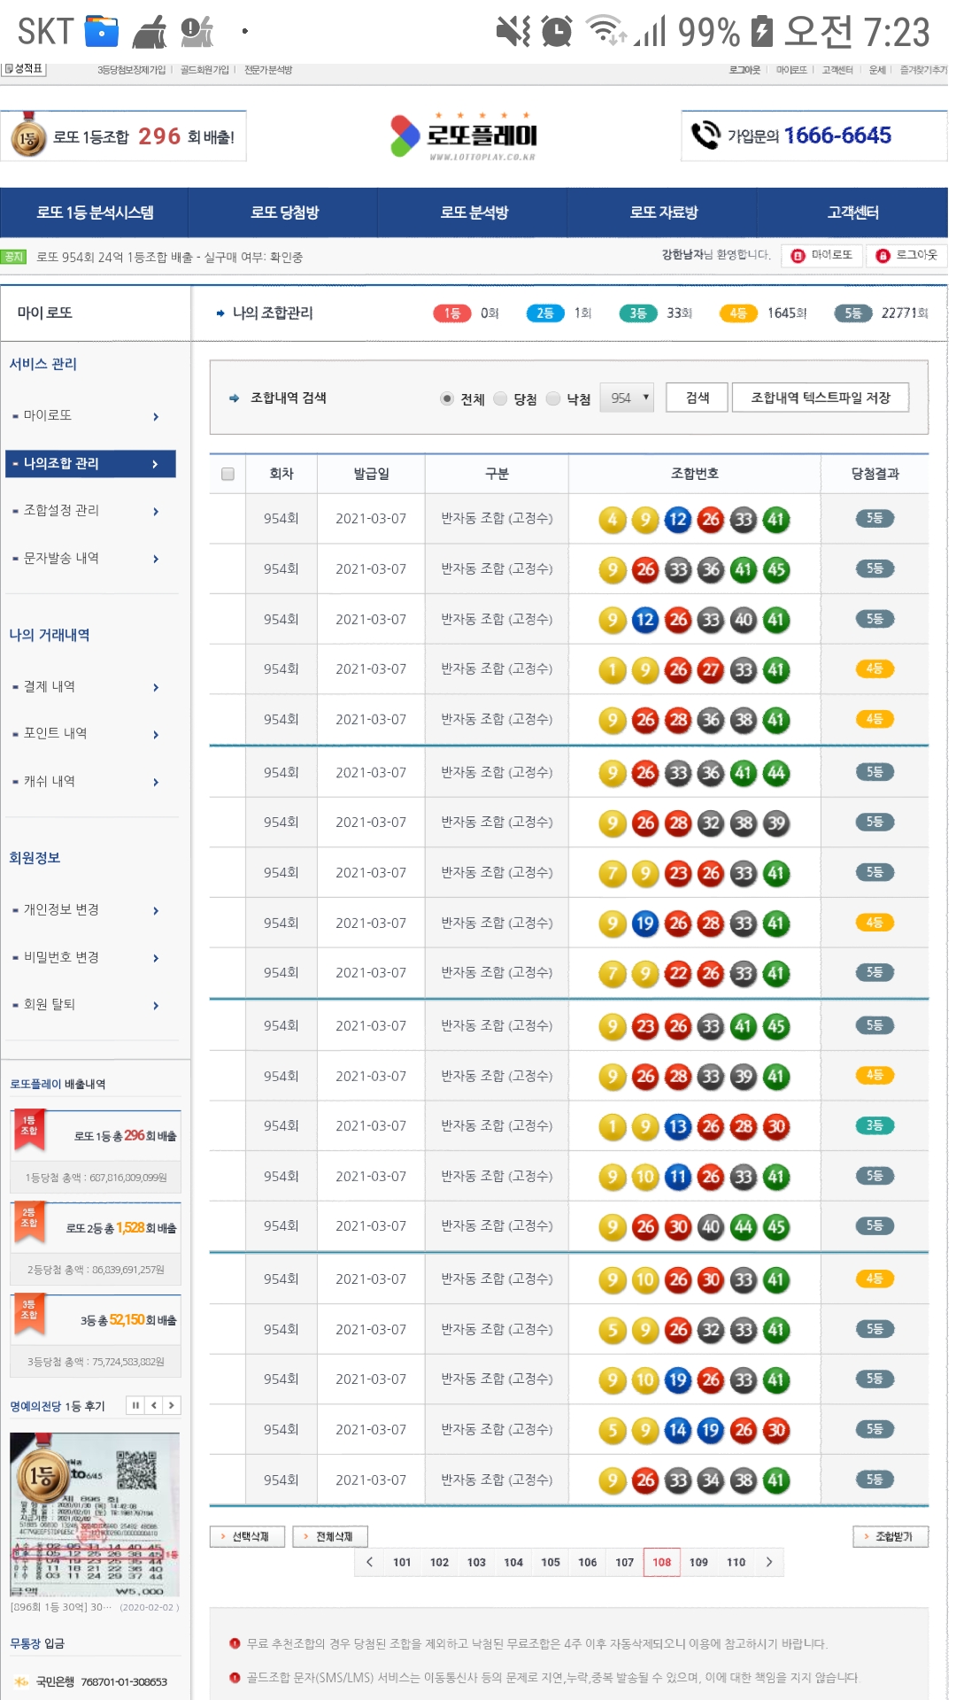Screen dimensions: 956x1700
Task: Show previous 명예의전당 winner slide
Action: 154,1405
